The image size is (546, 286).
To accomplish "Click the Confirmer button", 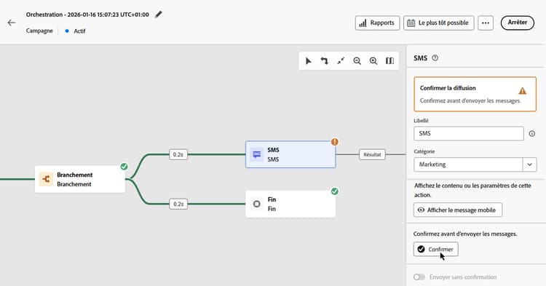I will coord(435,249).
